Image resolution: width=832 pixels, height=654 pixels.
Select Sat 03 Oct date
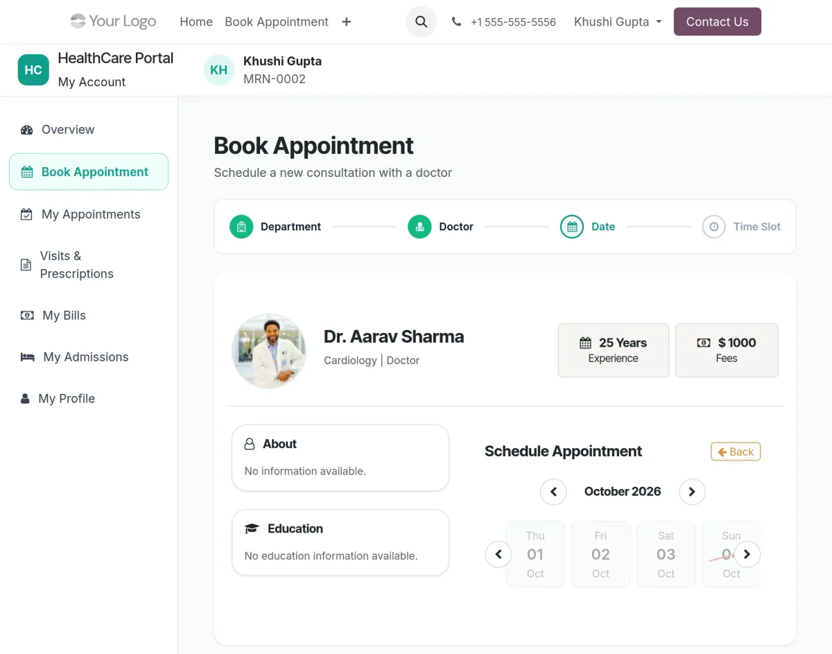tap(666, 554)
